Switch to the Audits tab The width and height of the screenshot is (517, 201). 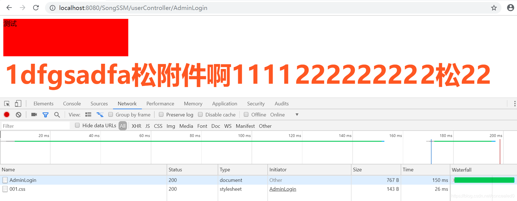[x=282, y=104]
